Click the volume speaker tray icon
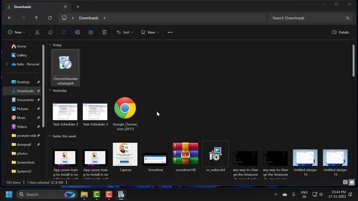Screen dimensions: 358x201 click(321, 194)
